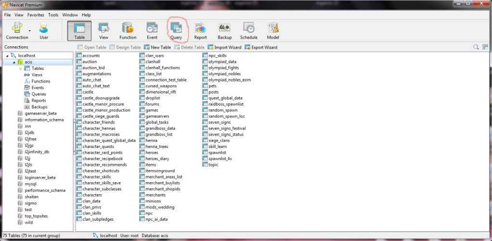Click the Backup toolbar icon
Image resolution: width=492 pixels, height=241 pixels.
click(224, 30)
